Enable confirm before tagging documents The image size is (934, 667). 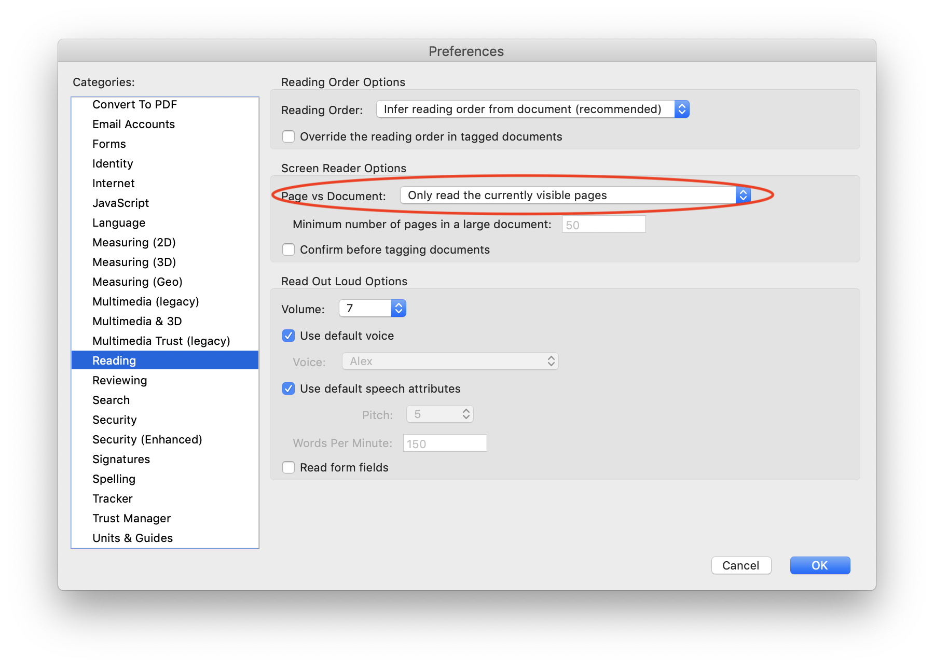tap(289, 249)
